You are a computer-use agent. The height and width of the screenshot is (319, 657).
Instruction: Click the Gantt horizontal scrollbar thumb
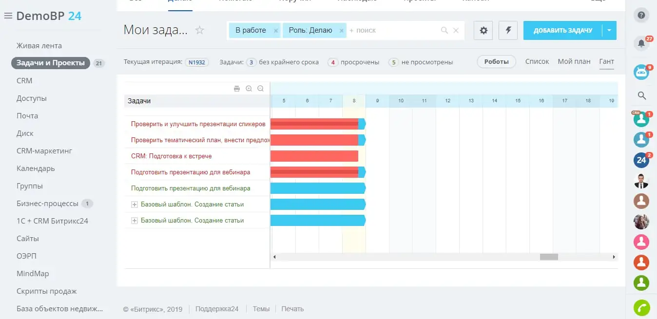point(549,257)
